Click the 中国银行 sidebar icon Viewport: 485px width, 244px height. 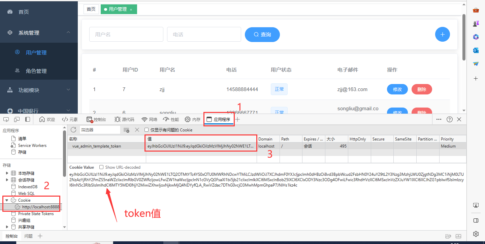click(x=10, y=111)
